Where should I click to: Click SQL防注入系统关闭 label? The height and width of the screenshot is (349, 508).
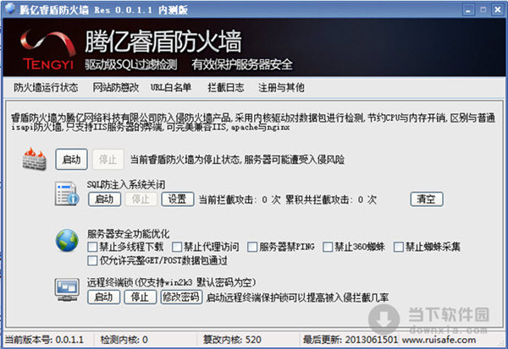click(126, 184)
